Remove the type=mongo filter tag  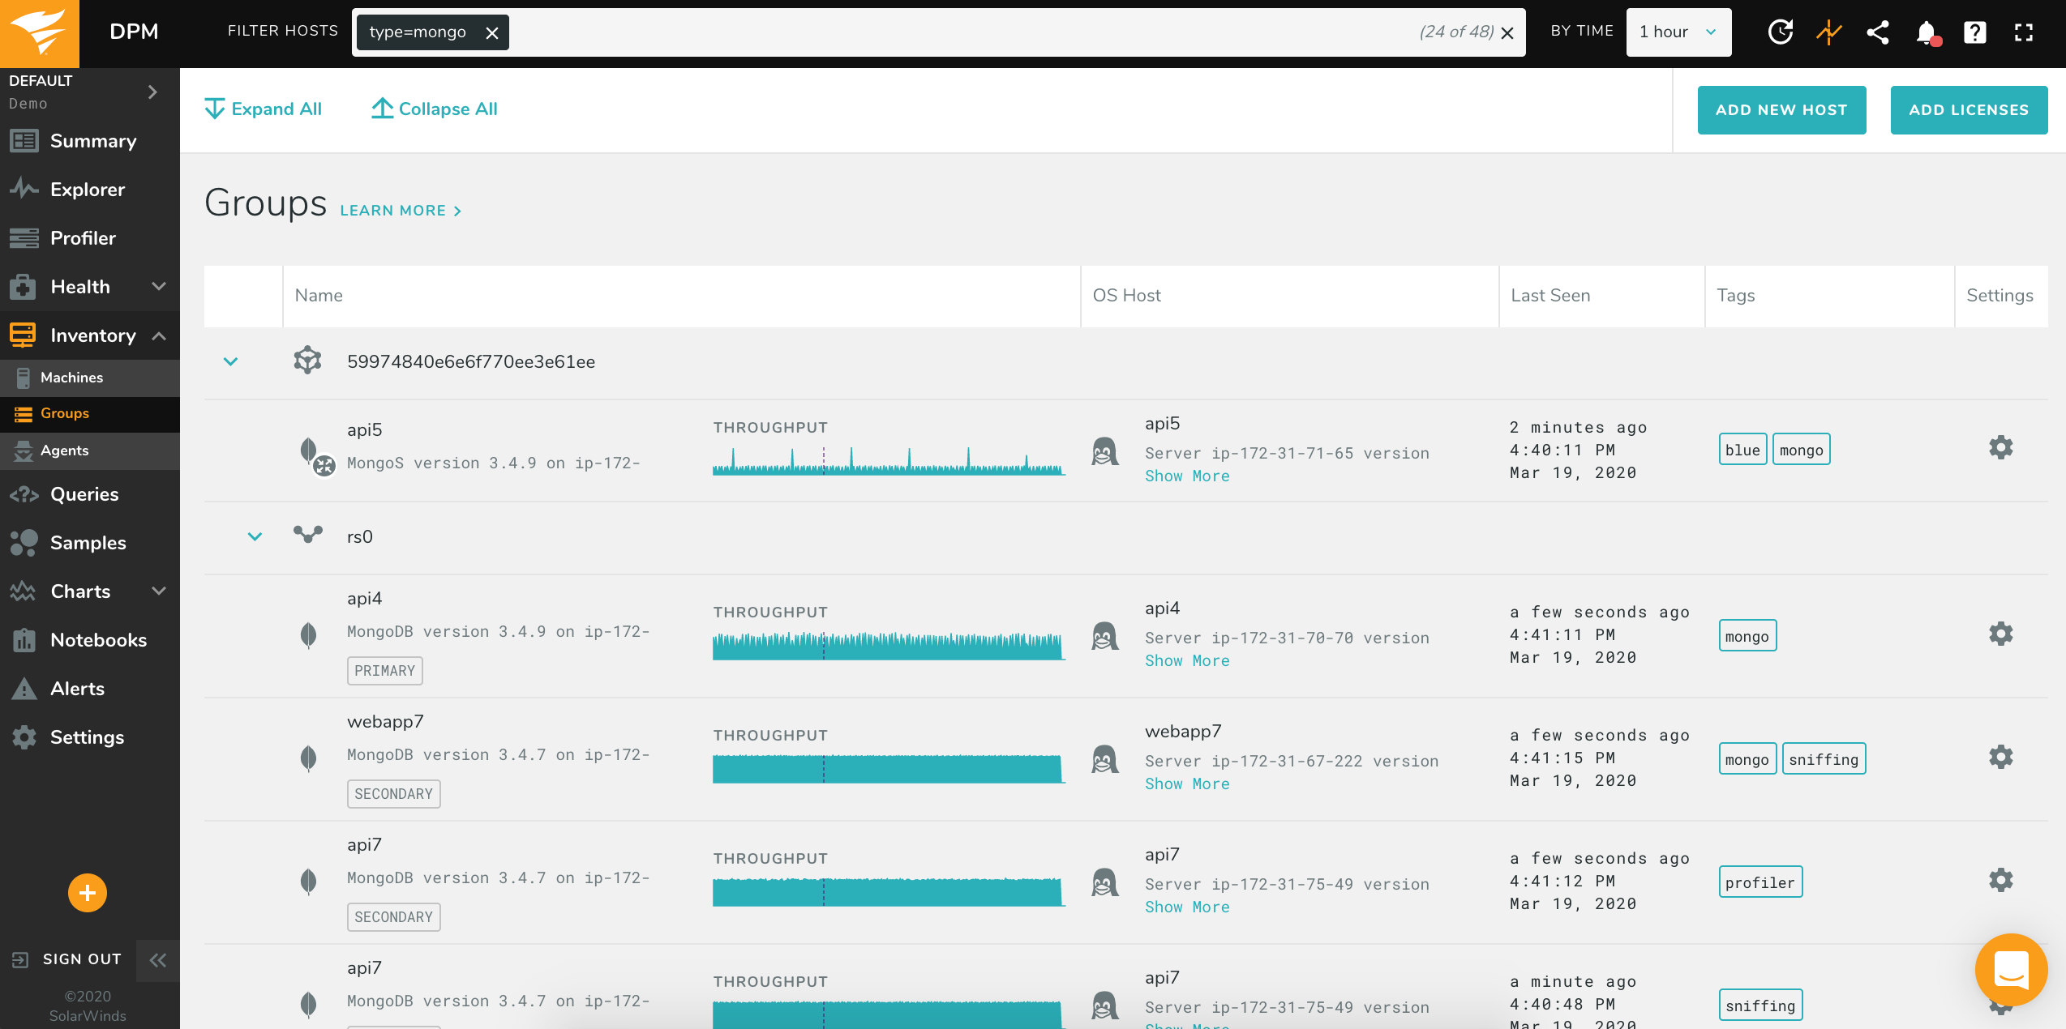(x=491, y=32)
